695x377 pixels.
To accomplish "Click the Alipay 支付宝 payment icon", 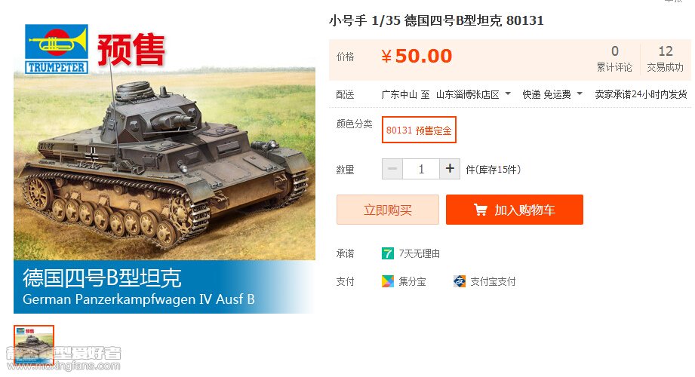I will (x=460, y=281).
